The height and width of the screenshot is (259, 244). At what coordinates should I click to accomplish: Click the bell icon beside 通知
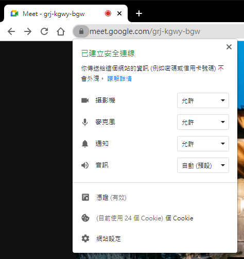85,144
